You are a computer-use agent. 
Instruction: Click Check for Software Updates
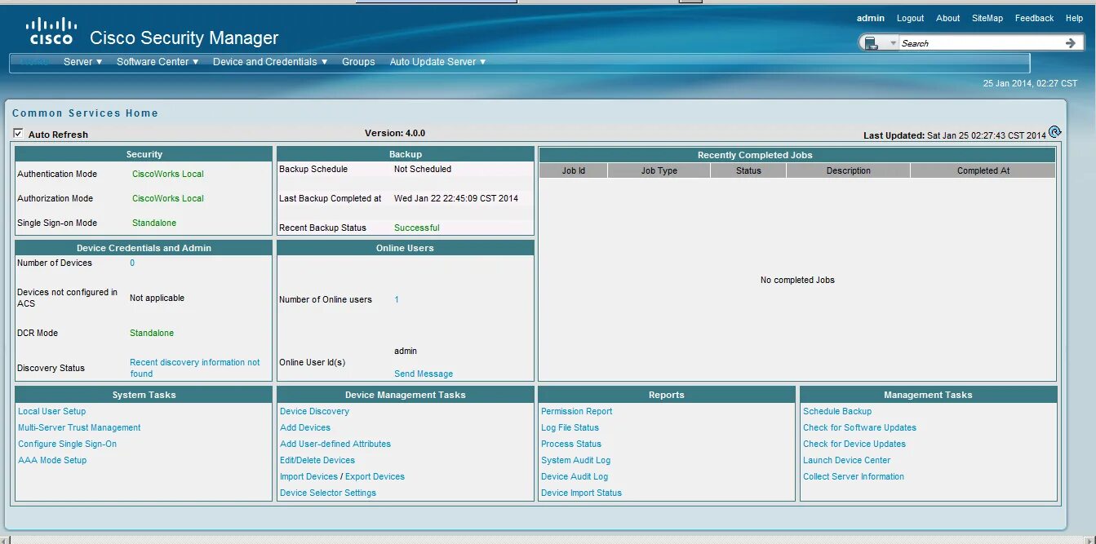(859, 427)
